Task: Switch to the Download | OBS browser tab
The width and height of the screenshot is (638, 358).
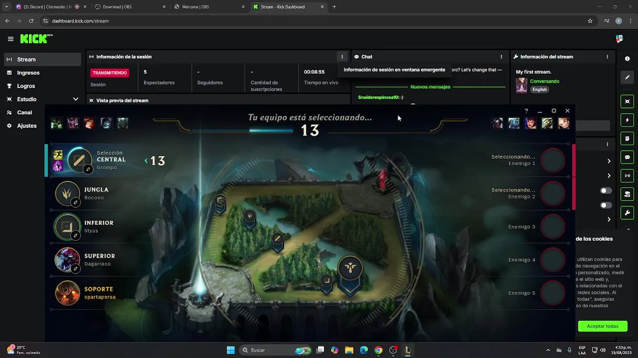Action: point(130,7)
